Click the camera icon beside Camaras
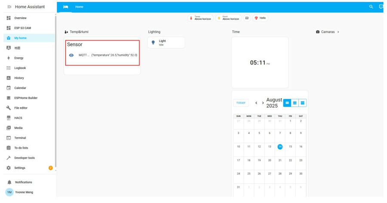Screen dimensions: 387x203 point(318,32)
